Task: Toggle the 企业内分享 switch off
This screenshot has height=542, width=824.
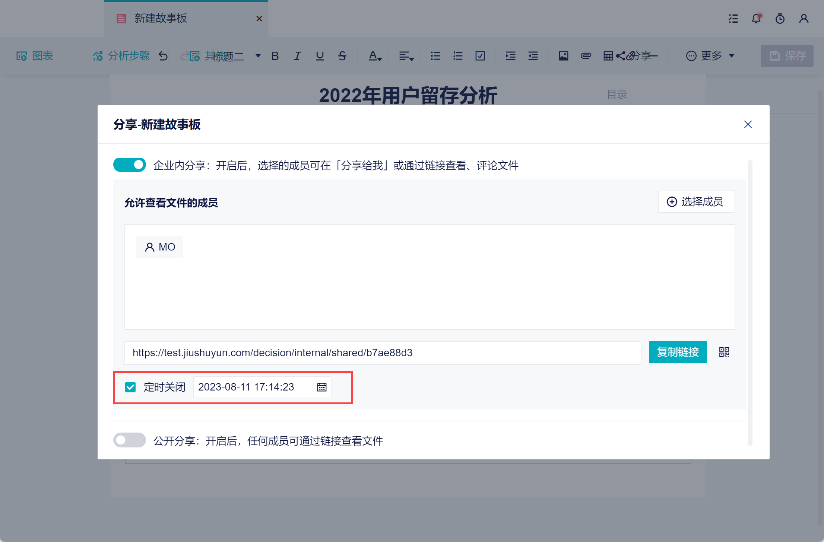Action: (x=129, y=165)
